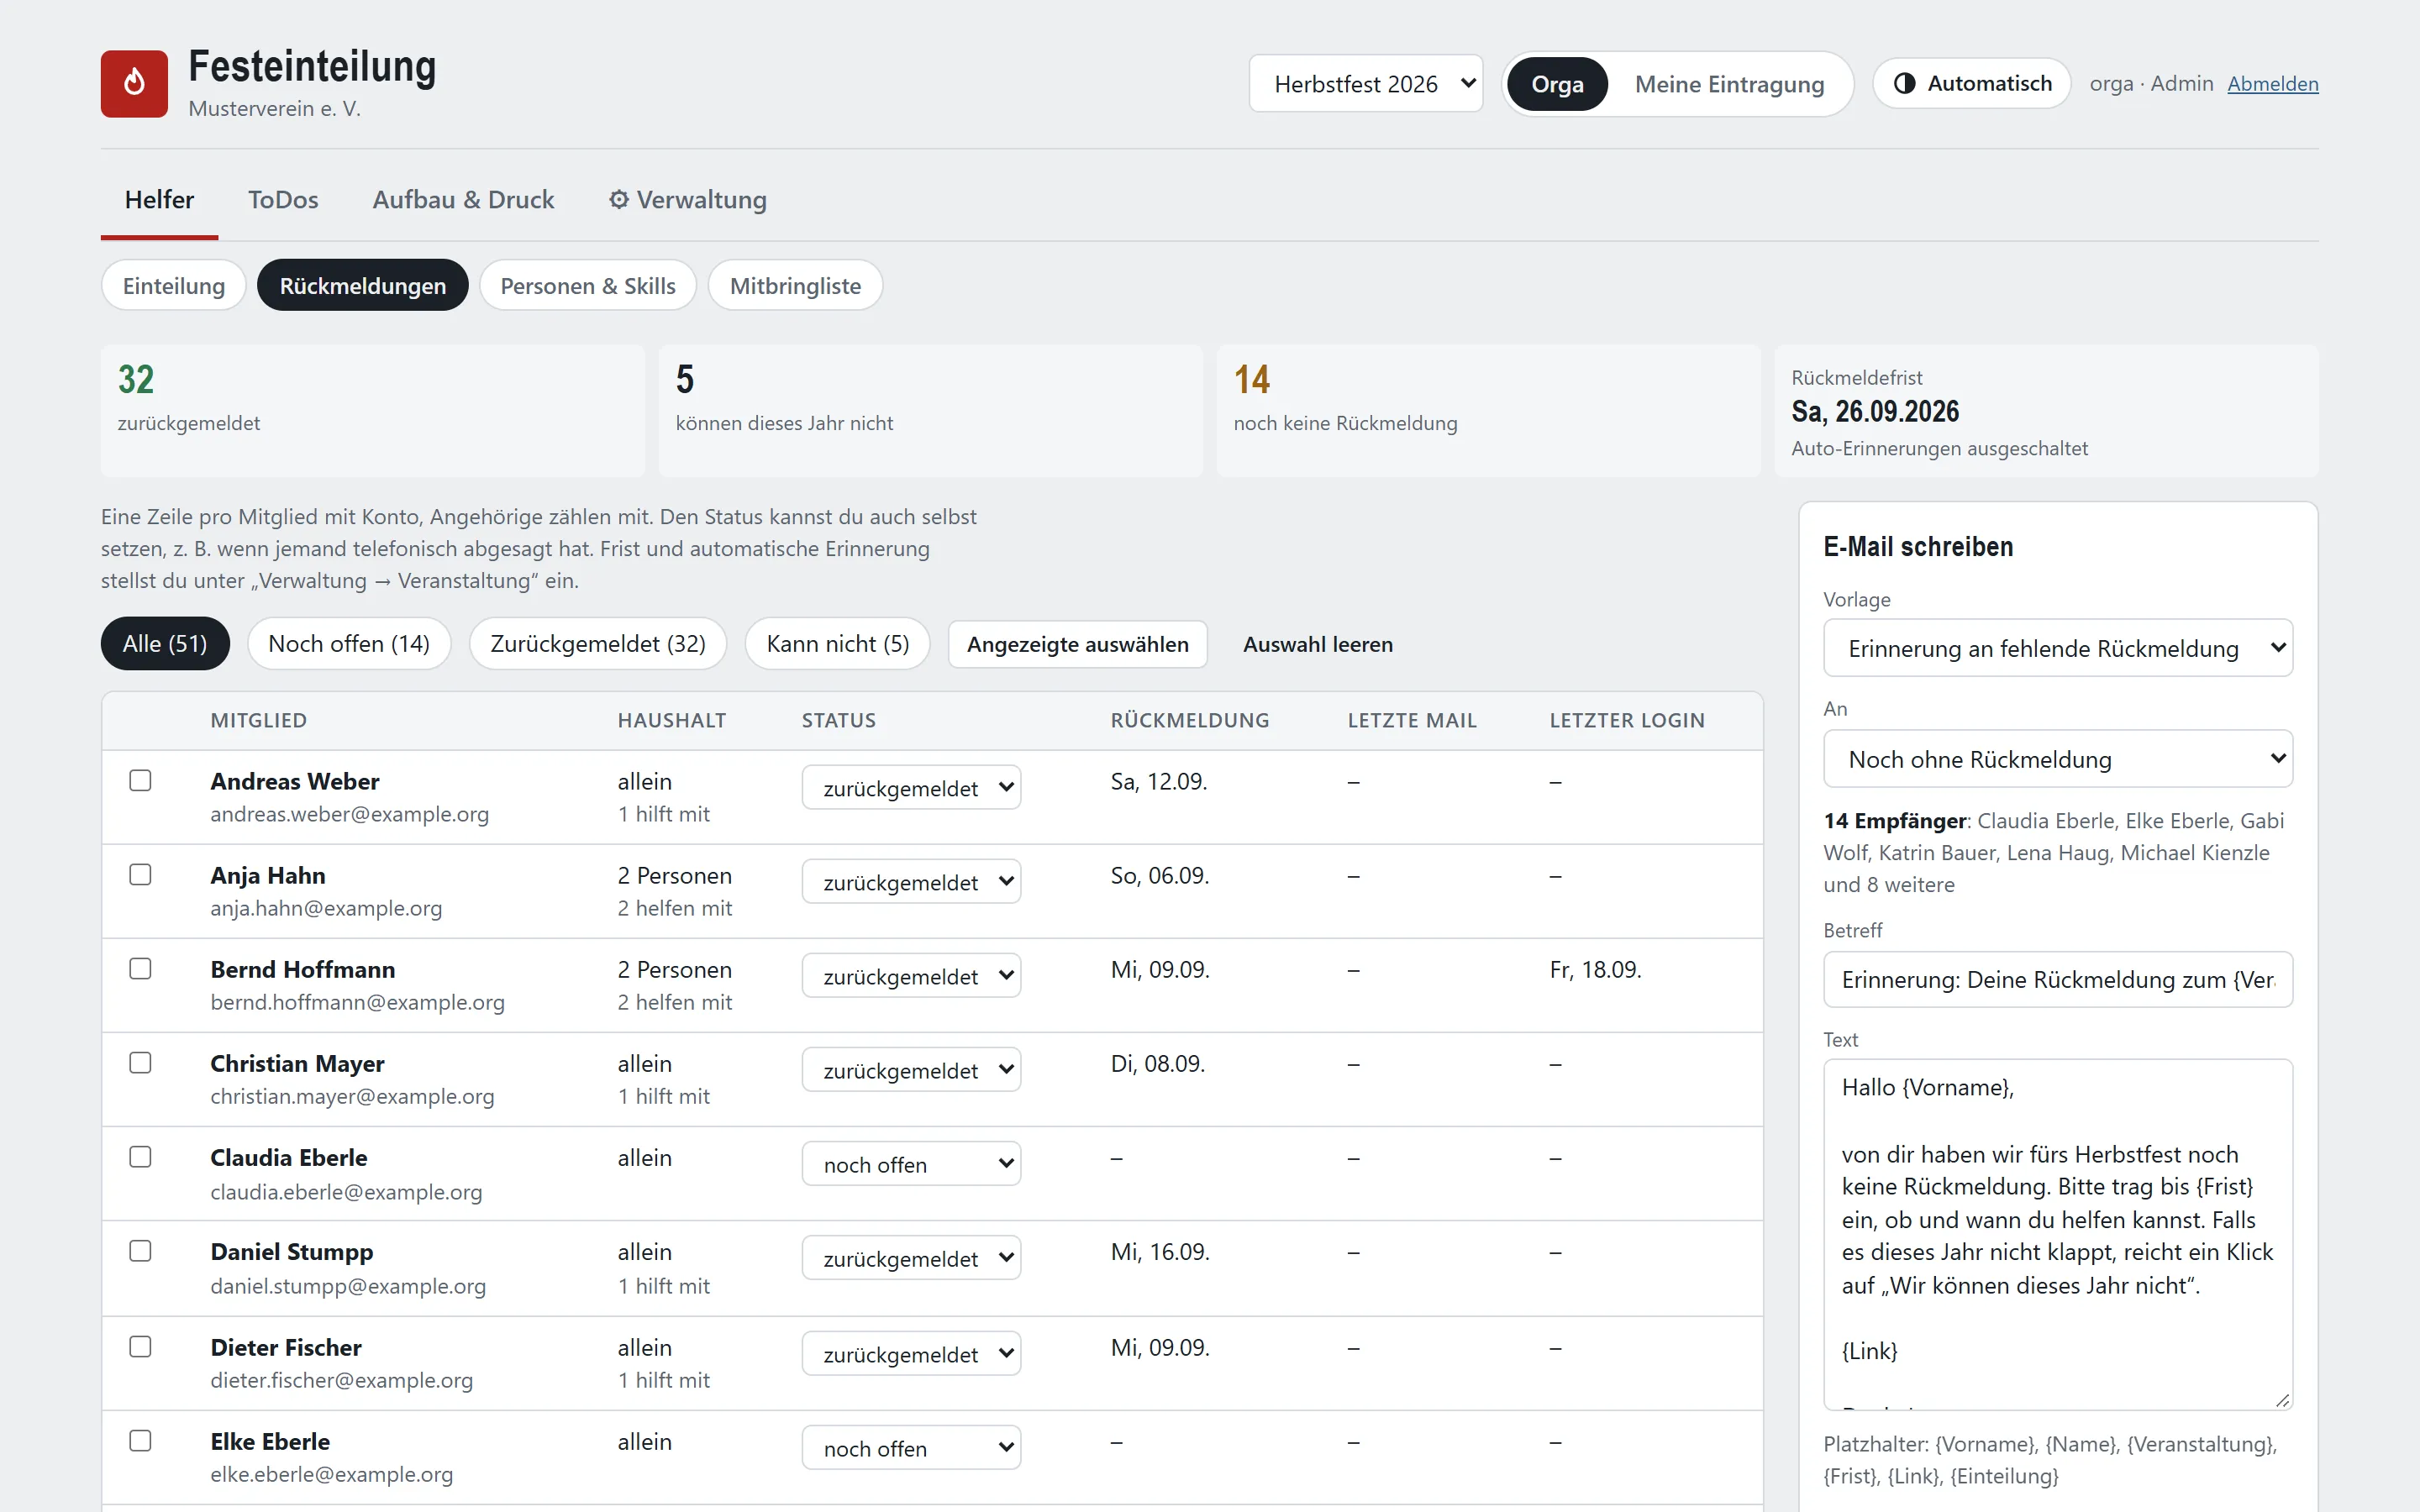Click into the Betreff subject field

tap(2058, 979)
